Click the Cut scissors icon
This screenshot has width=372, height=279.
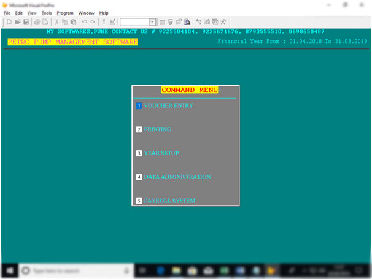click(x=56, y=22)
